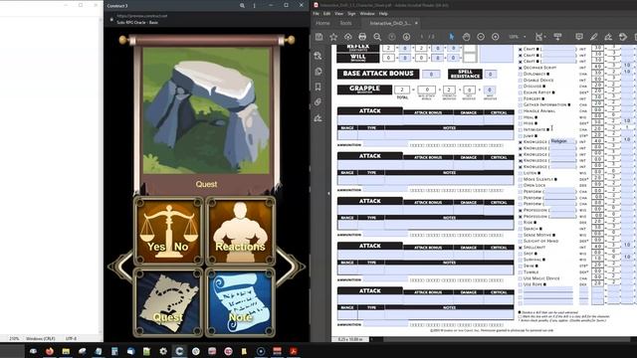Open the Construct C app in taskbar
637x358 pixels.
(x=179, y=351)
